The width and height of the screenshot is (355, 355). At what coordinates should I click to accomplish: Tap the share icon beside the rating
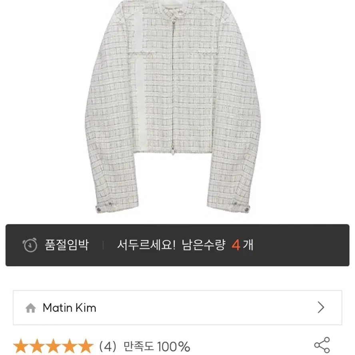[x=322, y=345]
